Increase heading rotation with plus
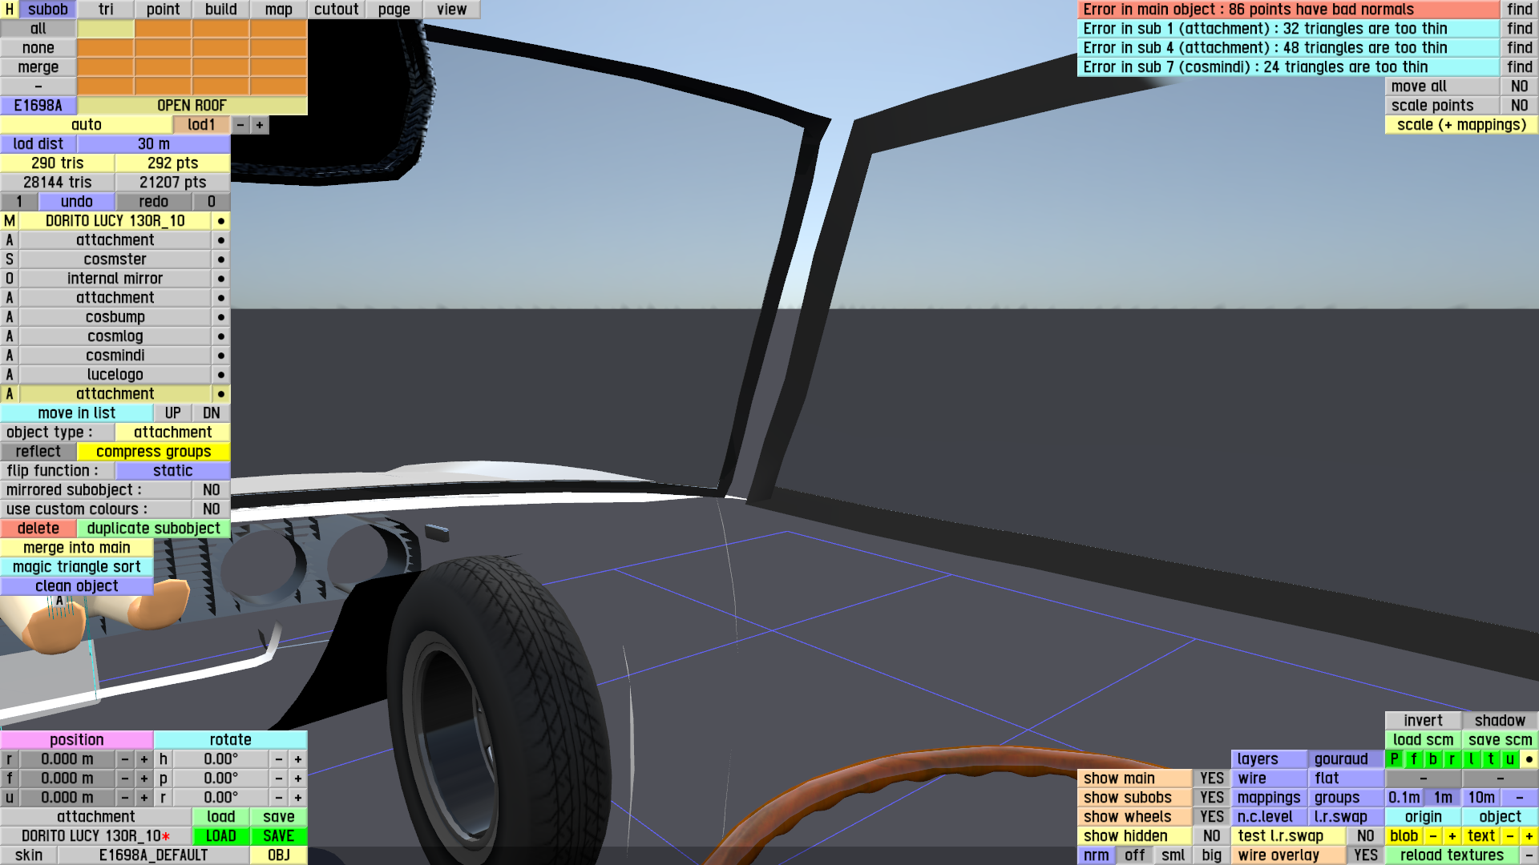1539x865 pixels. click(298, 759)
